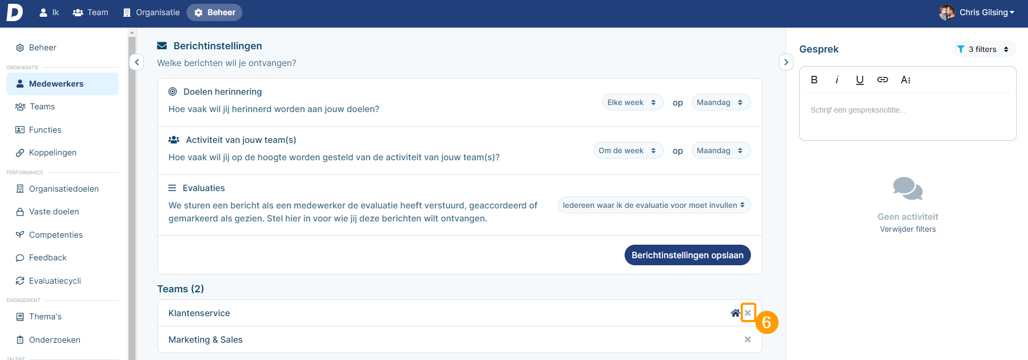Click the sidebar scrollbar up arrow
Screen dimensions: 1028x360
[x=132, y=32]
